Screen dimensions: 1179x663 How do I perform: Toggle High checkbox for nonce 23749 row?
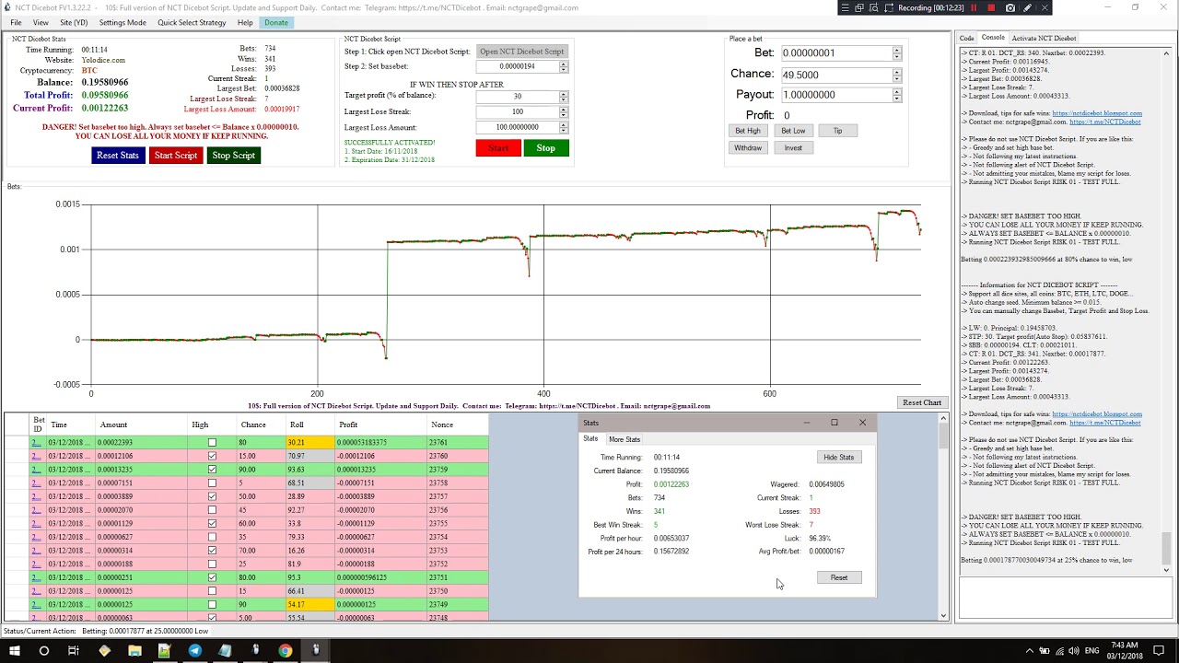click(x=212, y=604)
